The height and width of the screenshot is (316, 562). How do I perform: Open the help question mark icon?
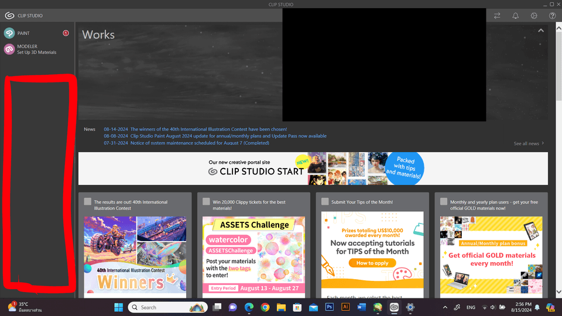(552, 16)
